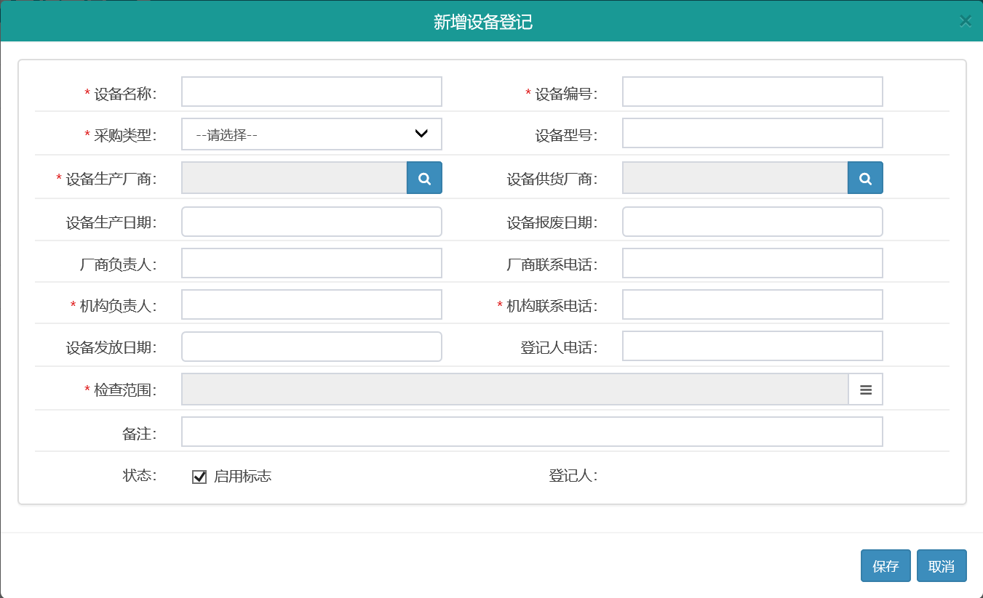This screenshot has height=598, width=983.
Task: Click the 保存 button
Action: point(886,566)
